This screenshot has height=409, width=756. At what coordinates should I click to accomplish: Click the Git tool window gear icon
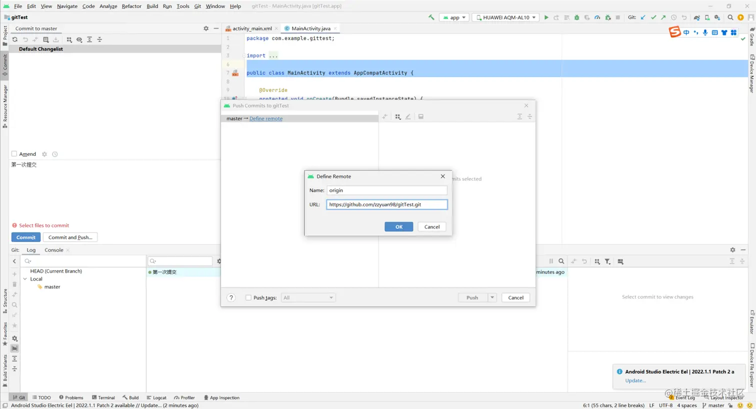tap(732, 250)
